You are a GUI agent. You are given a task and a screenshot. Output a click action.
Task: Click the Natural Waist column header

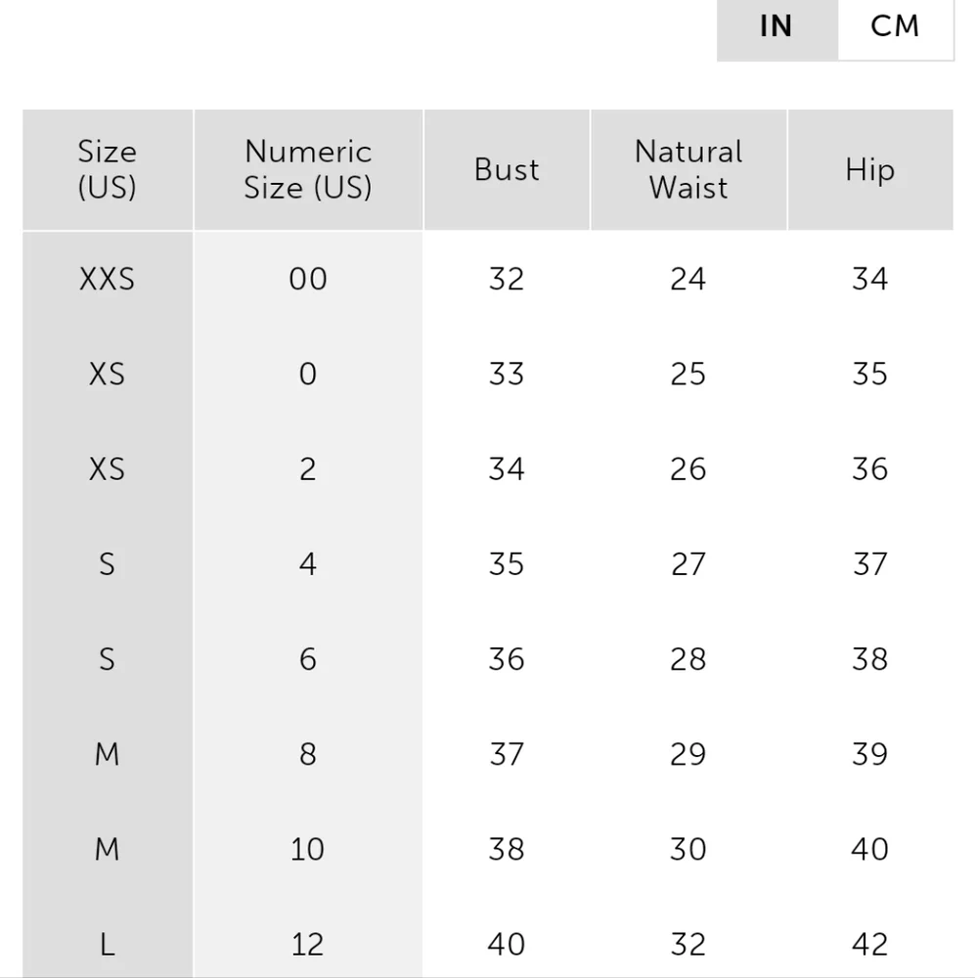tap(688, 169)
